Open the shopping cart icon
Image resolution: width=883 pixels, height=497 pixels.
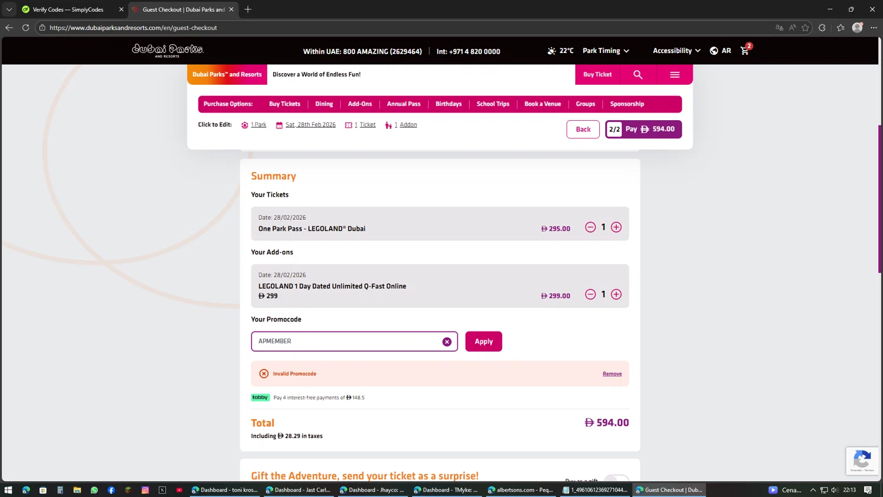[745, 51]
